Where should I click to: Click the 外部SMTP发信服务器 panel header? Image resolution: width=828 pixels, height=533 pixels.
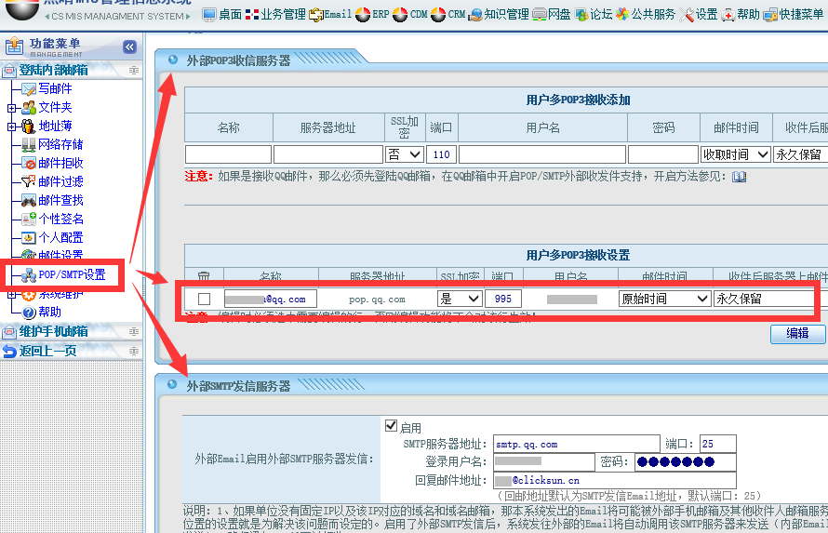coord(238,386)
